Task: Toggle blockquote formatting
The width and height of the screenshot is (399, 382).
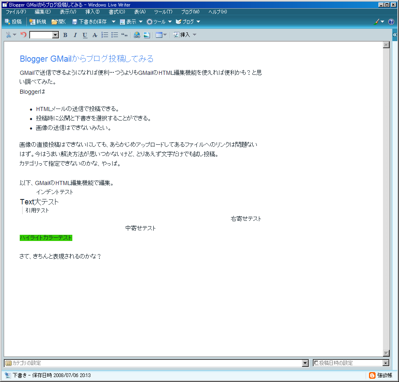Action: click(x=125, y=35)
